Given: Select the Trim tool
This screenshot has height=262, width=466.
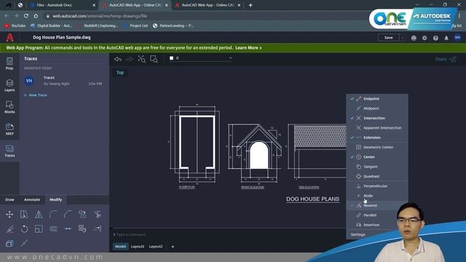Looking at the screenshot, I should (x=97, y=214).
